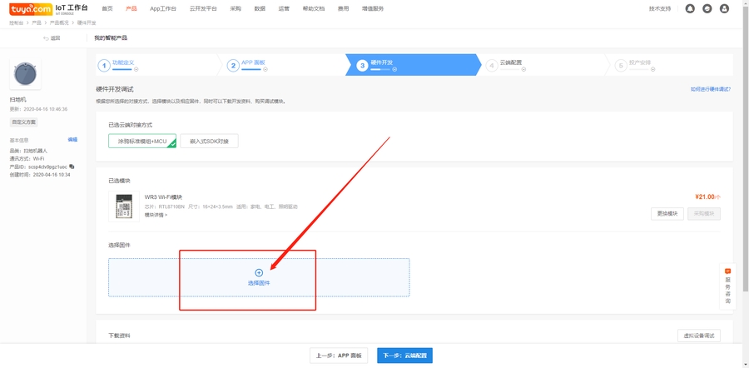This screenshot has width=749, height=368.
Task: Select 涂鸦标准模组+MCU connection option
Action: point(141,142)
